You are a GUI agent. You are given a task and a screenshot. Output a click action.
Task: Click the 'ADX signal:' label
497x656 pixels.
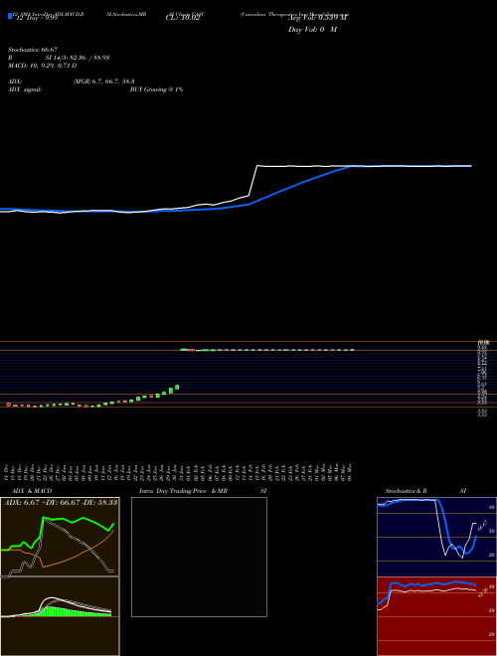(x=25, y=89)
